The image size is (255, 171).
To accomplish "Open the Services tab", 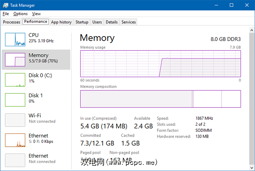I will click(129, 22).
